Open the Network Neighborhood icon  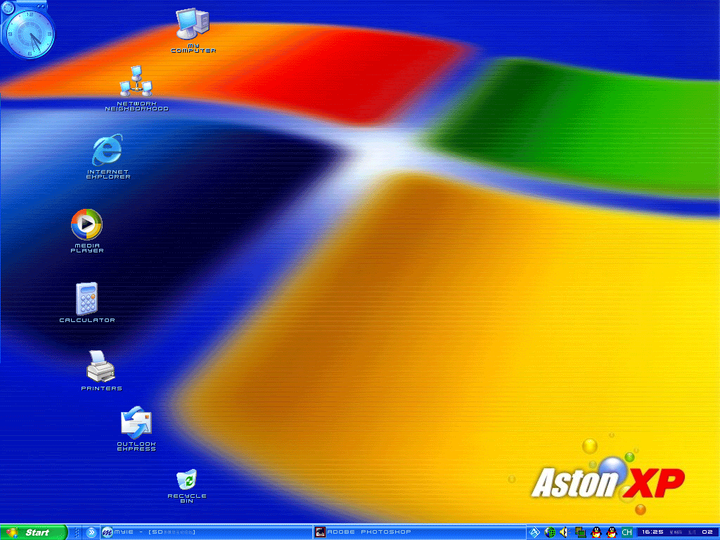[x=136, y=83]
